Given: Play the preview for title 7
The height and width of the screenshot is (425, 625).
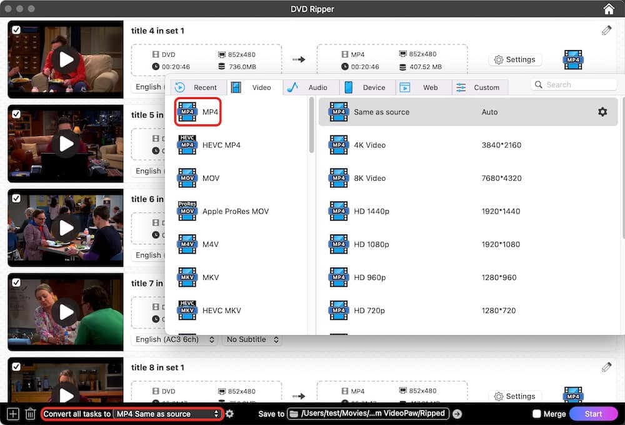Looking at the screenshot, I should [x=65, y=312].
